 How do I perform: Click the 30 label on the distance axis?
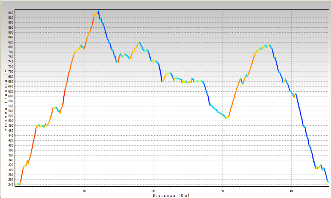222,191
